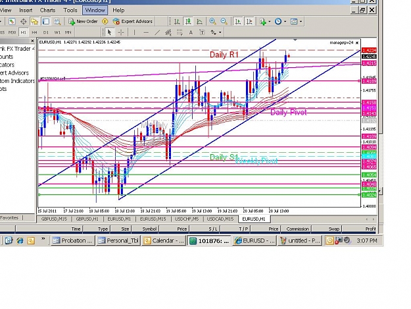Click the Commission column header
This screenshot has height=309, width=411.
click(296, 229)
